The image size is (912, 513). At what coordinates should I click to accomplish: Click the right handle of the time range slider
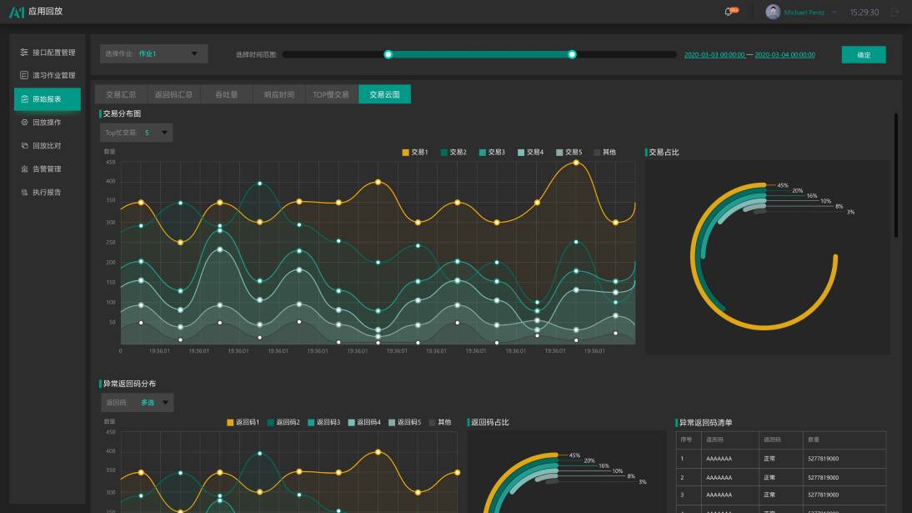(x=573, y=55)
